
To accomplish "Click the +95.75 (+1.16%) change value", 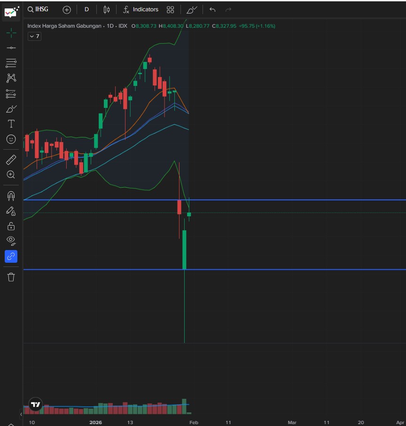I will tap(257, 26).
